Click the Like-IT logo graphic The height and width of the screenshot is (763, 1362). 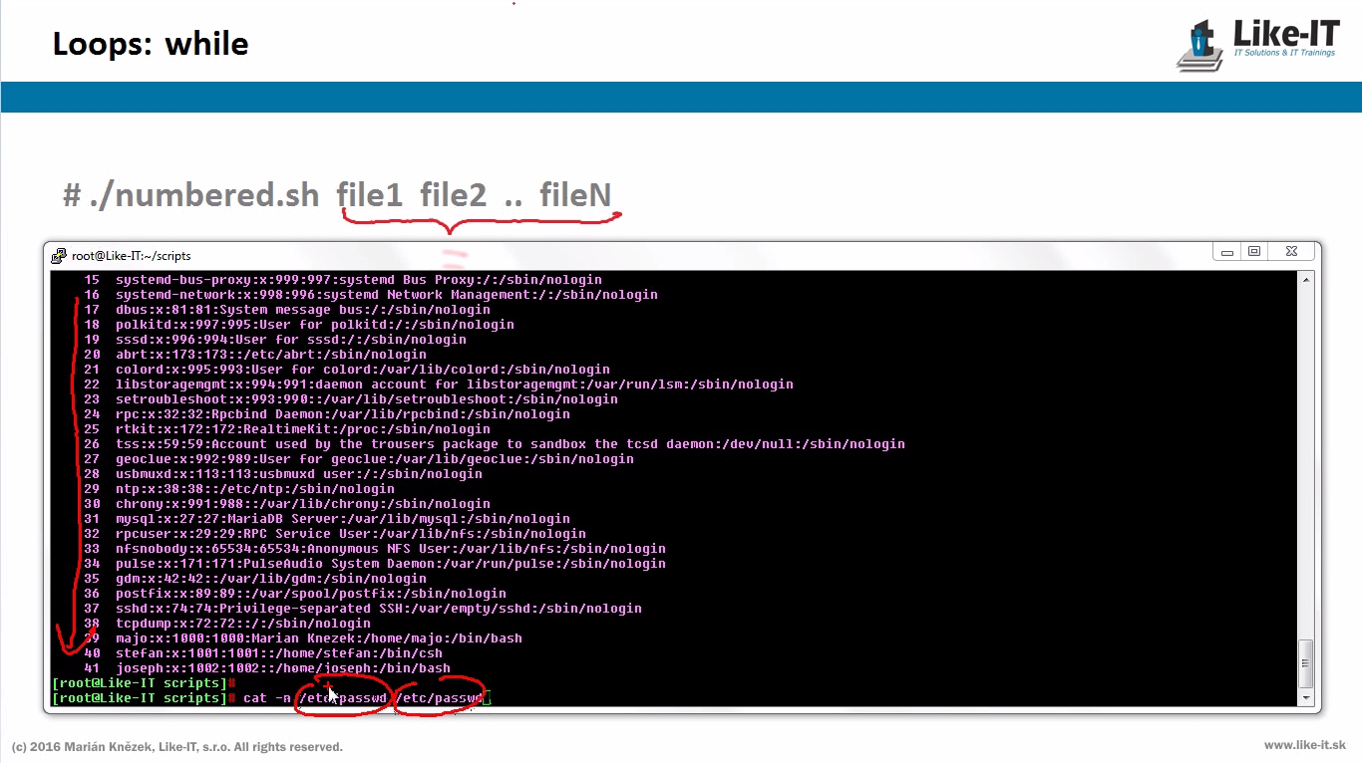tap(1201, 47)
